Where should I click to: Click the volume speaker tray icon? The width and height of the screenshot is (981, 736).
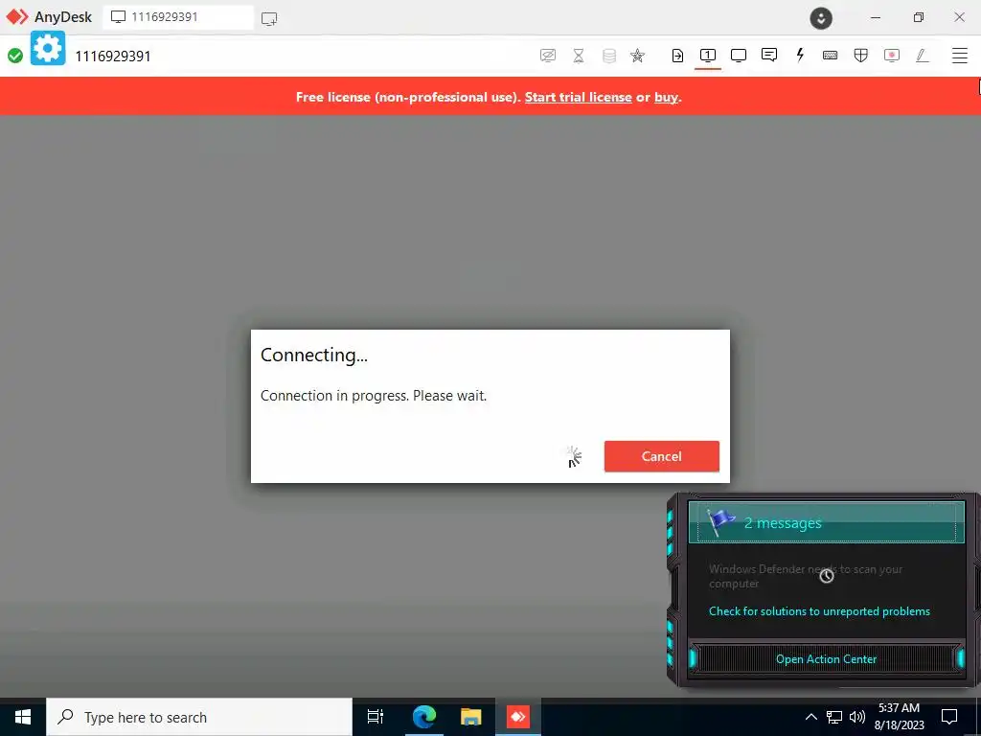[857, 717]
